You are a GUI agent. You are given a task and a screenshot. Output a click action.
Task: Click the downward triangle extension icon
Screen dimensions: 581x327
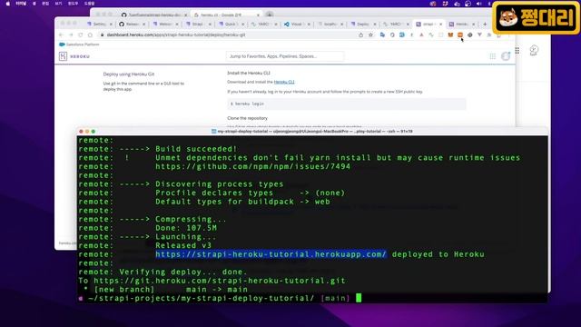pos(479,35)
